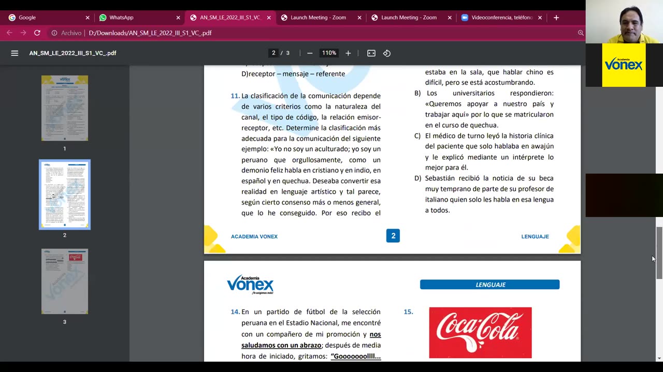Screen dimensions: 663x372
Task: Close the WhatsApp tab
Action: [x=178, y=18]
